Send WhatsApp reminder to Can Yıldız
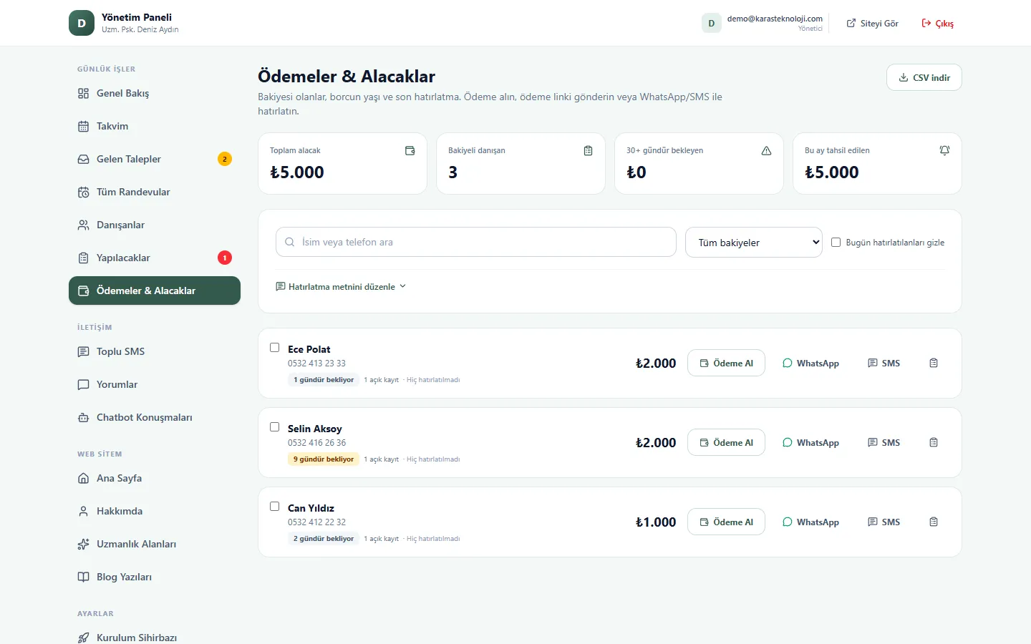Image resolution: width=1031 pixels, height=644 pixels. click(x=810, y=522)
